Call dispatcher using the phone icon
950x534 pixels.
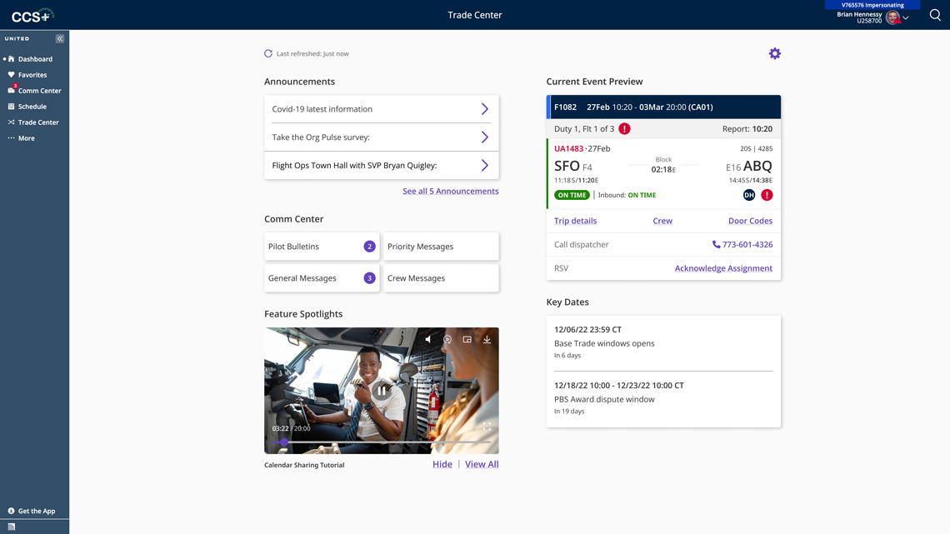[x=715, y=244]
